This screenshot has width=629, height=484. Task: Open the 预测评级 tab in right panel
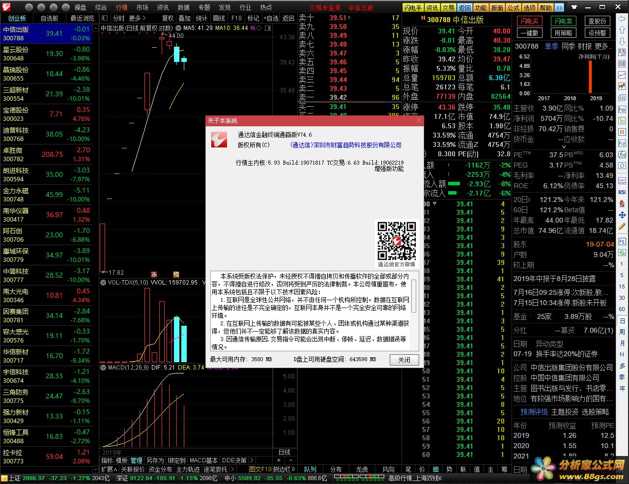coord(534,412)
